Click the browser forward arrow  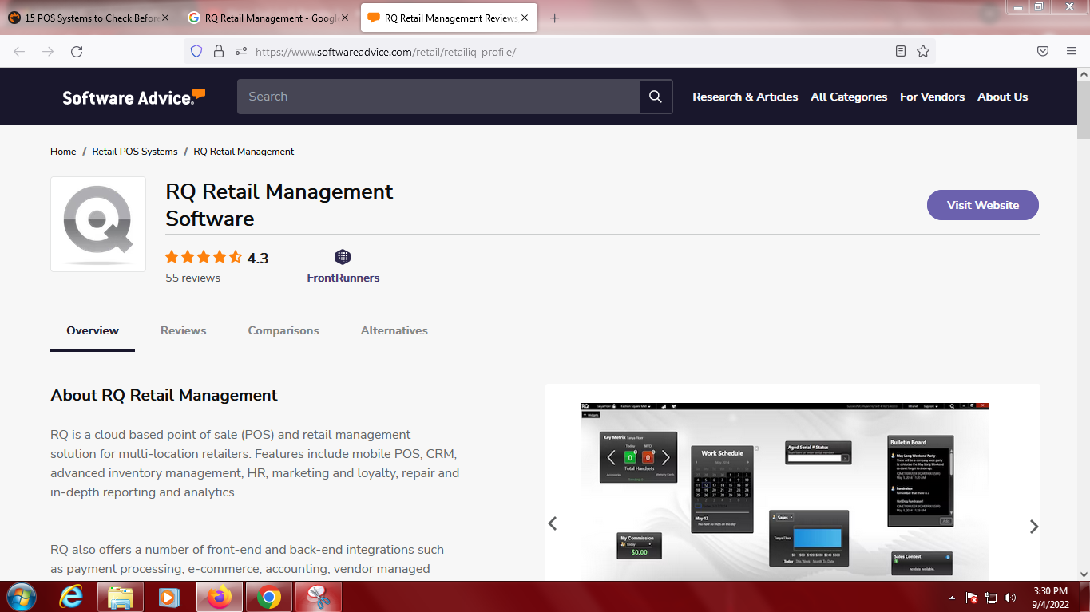tap(48, 51)
